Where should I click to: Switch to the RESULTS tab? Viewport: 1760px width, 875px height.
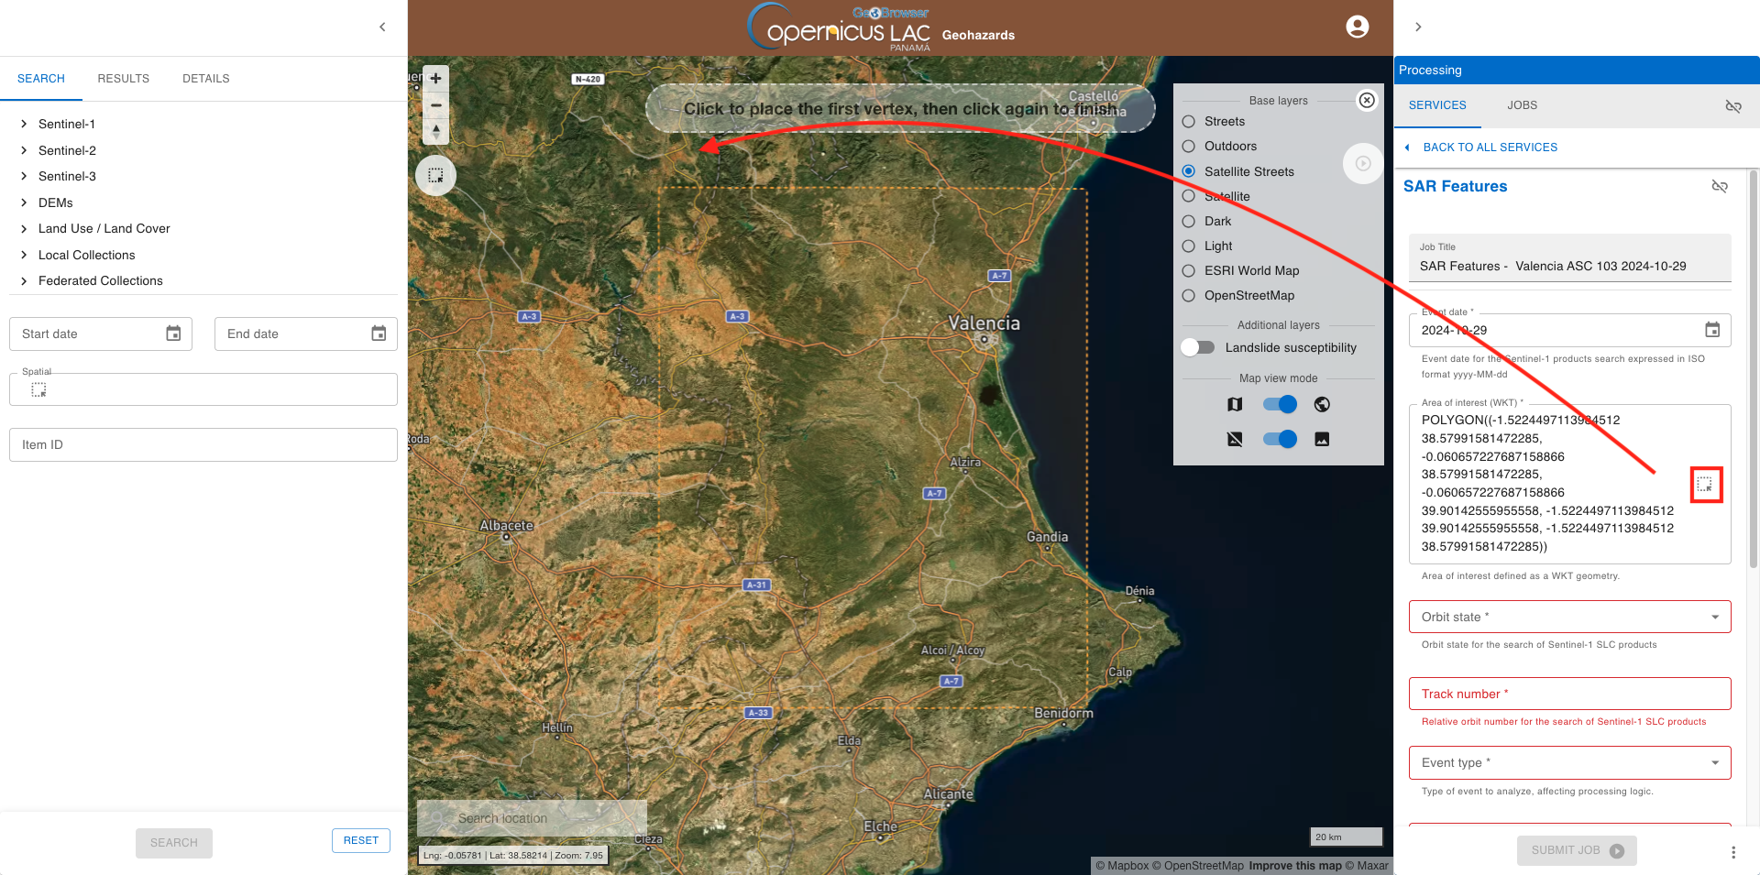(x=123, y=79)
